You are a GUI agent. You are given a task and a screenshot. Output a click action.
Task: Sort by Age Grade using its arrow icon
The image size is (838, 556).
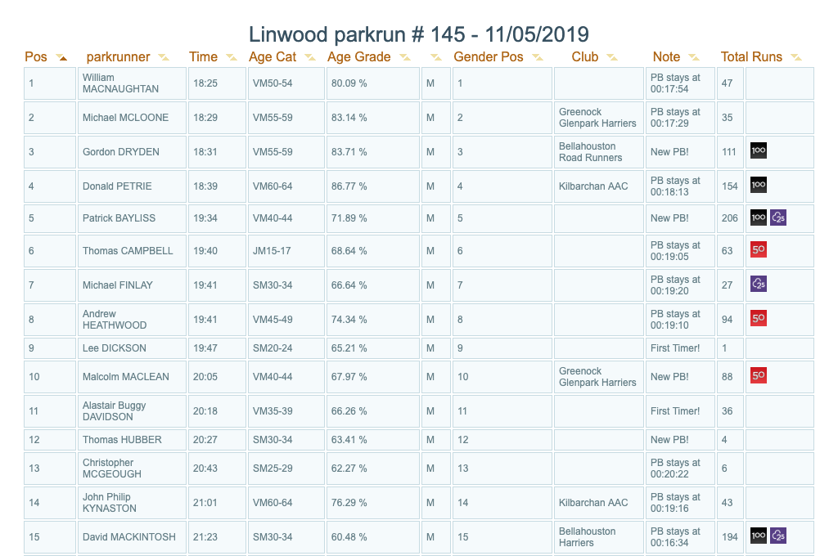(405, 58)
